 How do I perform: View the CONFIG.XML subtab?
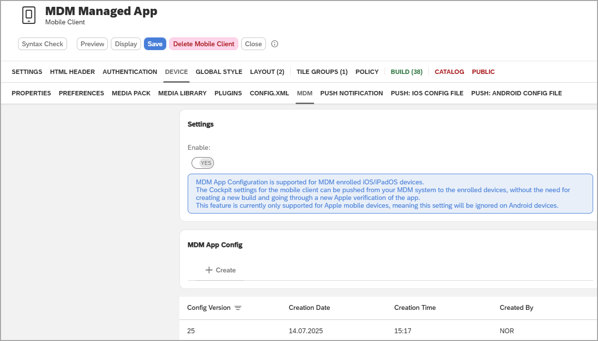click(269, 93)
